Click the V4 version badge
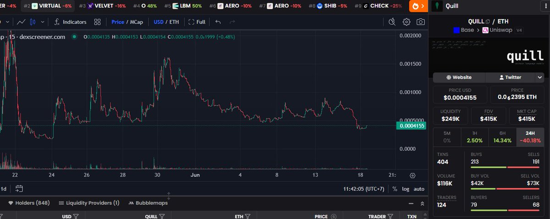The image size is (550, 219). click(519, 30)
